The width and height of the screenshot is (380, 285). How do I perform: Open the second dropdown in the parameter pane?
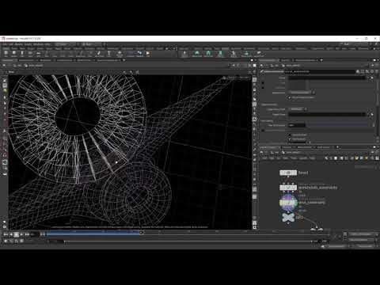coord(298,109)
